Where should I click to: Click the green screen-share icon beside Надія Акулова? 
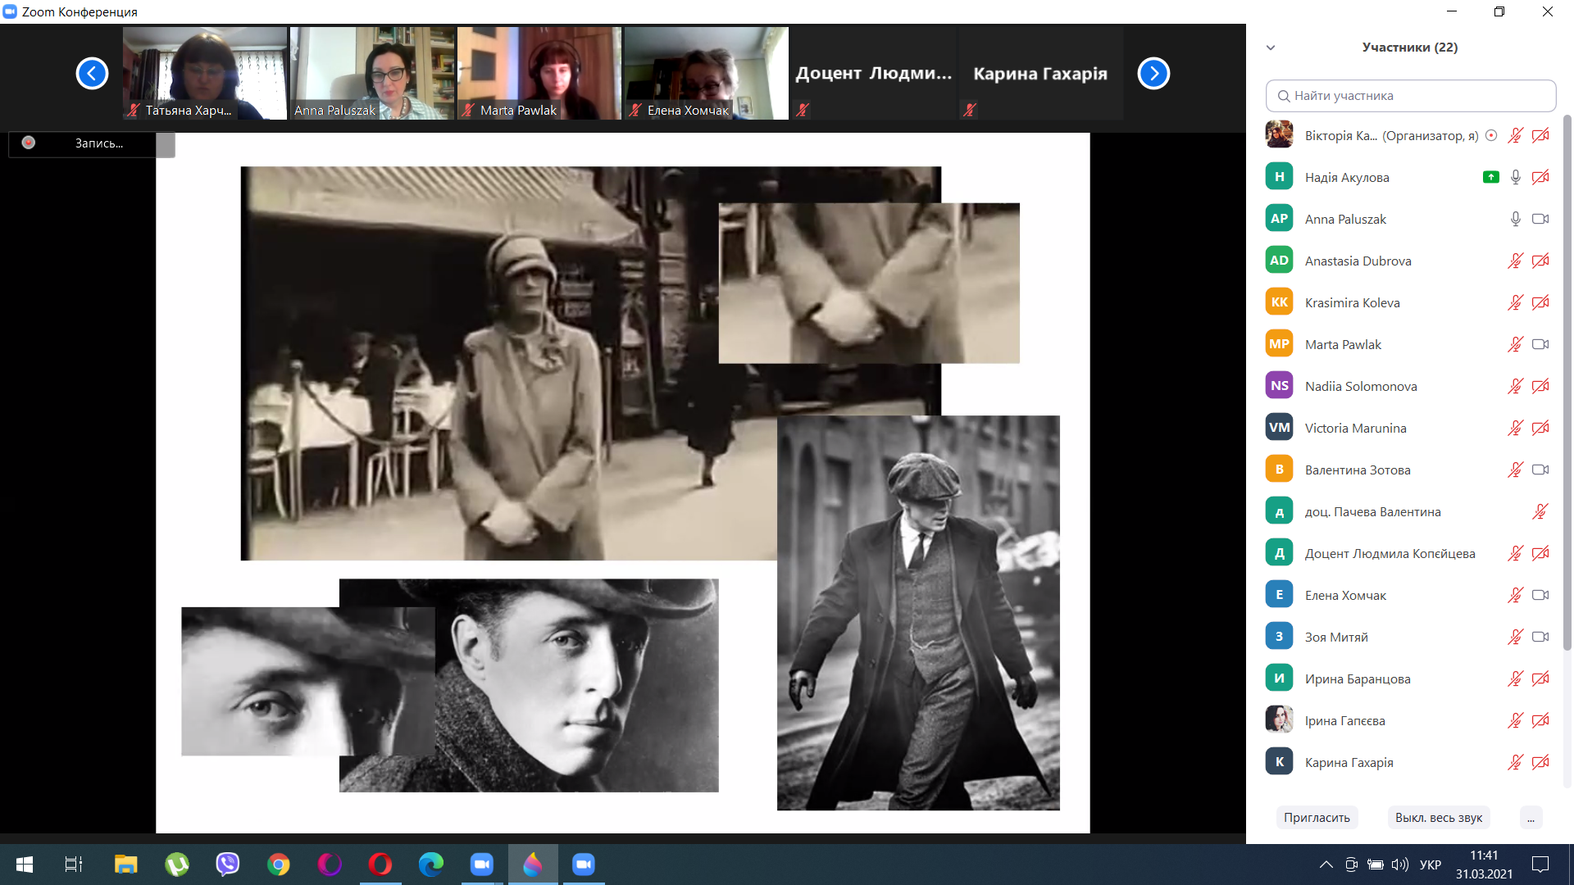click(x=1490, y=177)
